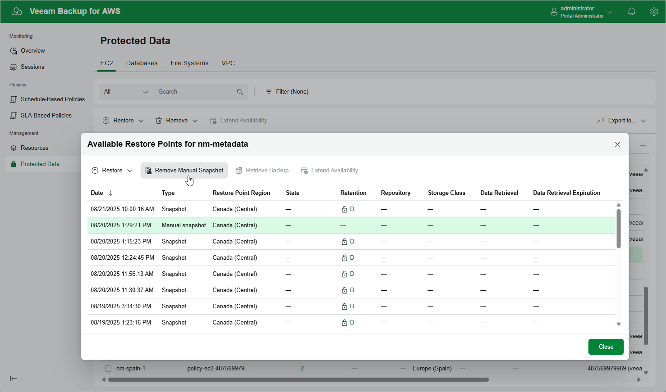
Task: Open notifications bell
Action: pos(632,12)
